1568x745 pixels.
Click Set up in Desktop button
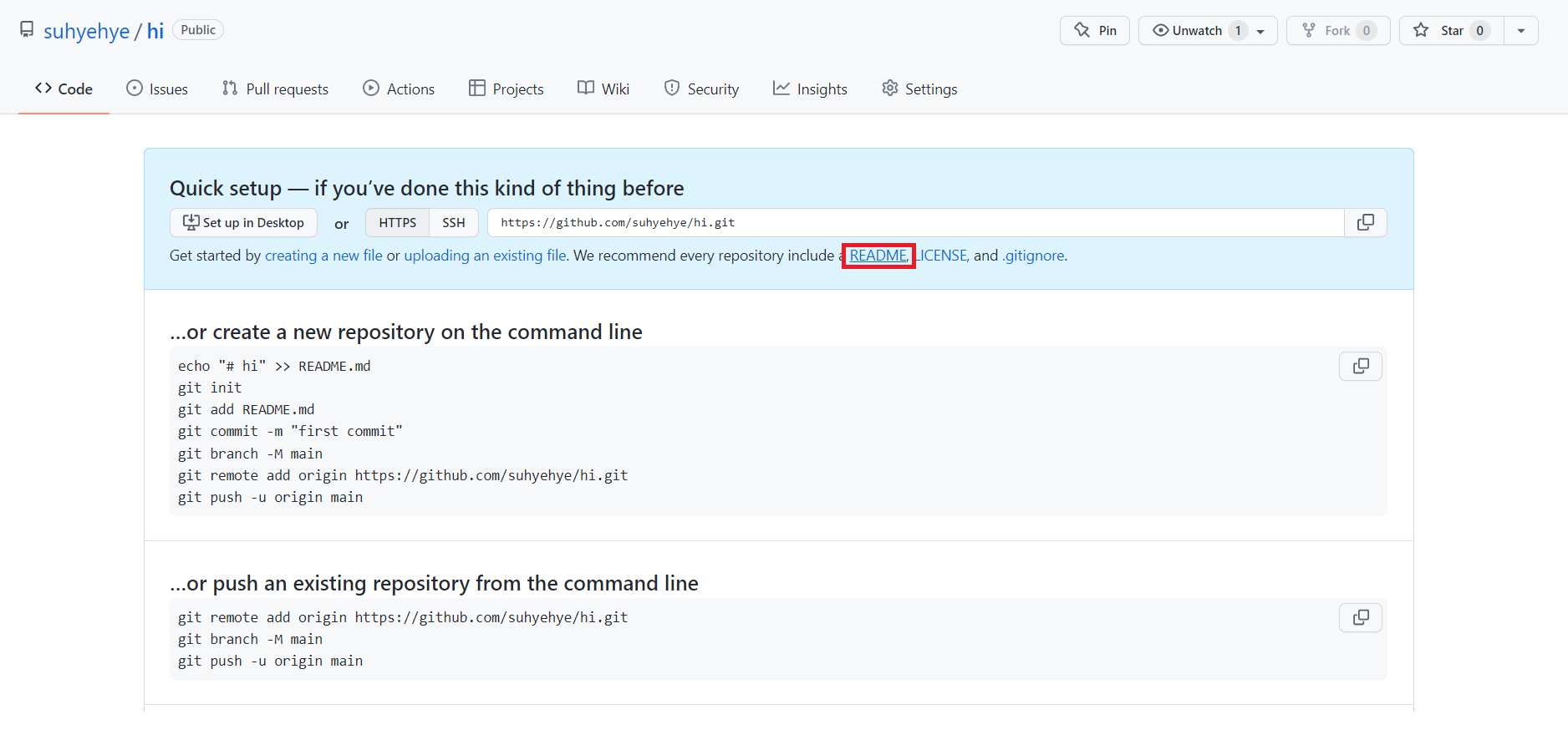pyautogui.click(x=243, y=223)
